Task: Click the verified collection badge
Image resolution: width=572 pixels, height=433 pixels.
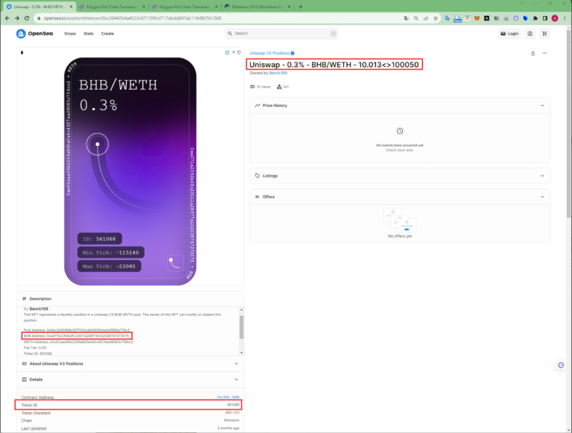Action: pyautogui.click(x=292, y=53)
